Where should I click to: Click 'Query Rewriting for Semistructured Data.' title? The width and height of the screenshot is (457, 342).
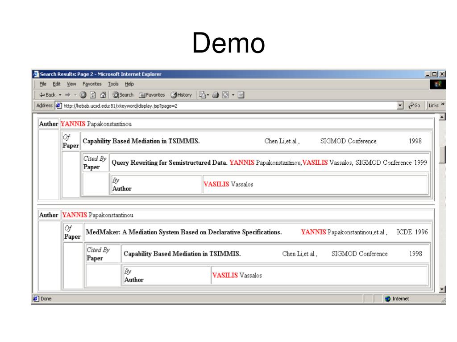tap(169, 163)
